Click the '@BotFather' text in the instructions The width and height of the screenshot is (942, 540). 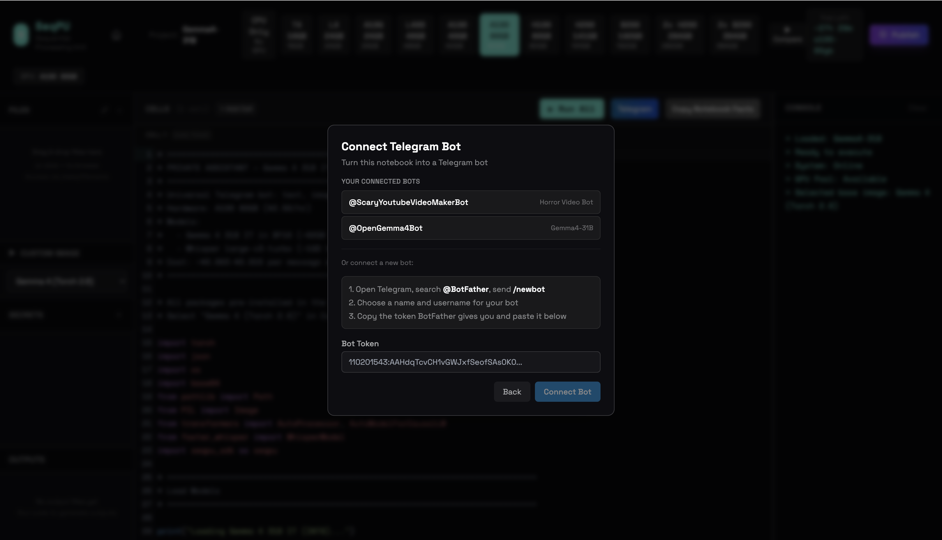(x=465, y=289)
